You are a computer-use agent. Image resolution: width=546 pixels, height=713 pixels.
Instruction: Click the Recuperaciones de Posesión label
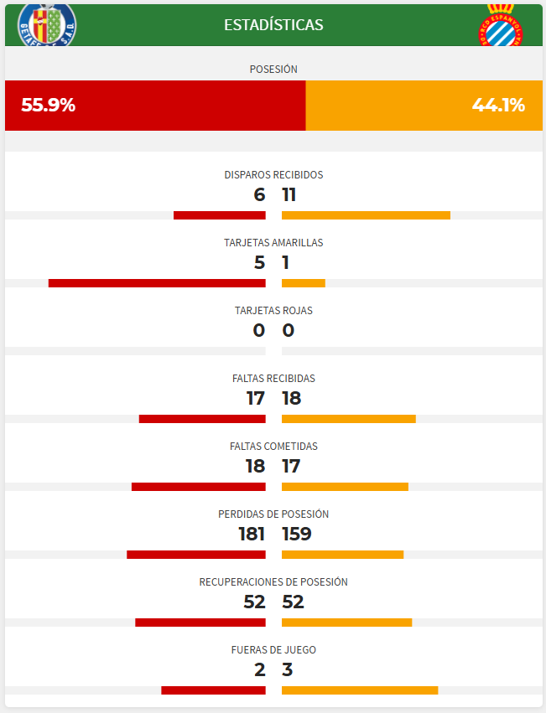pyautogui.click(x=273, y=582)
